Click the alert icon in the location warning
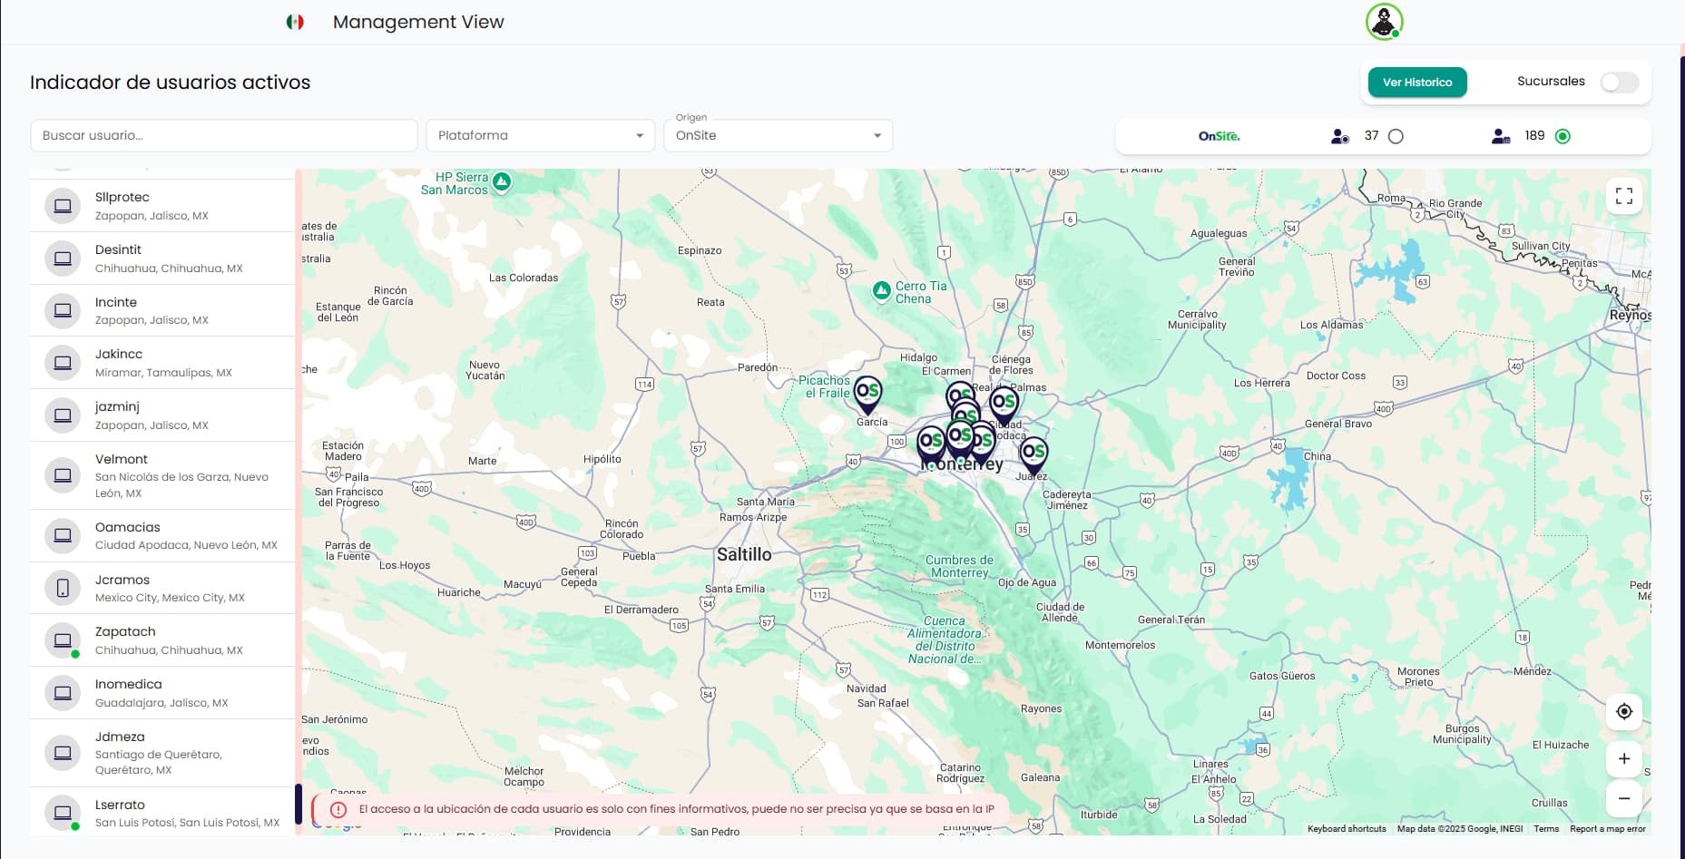This screenshot has width=1685, height=859. [338, 809]
